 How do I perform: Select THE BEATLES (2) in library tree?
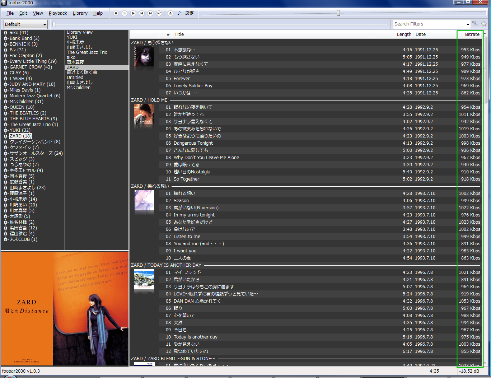(28, 113)
